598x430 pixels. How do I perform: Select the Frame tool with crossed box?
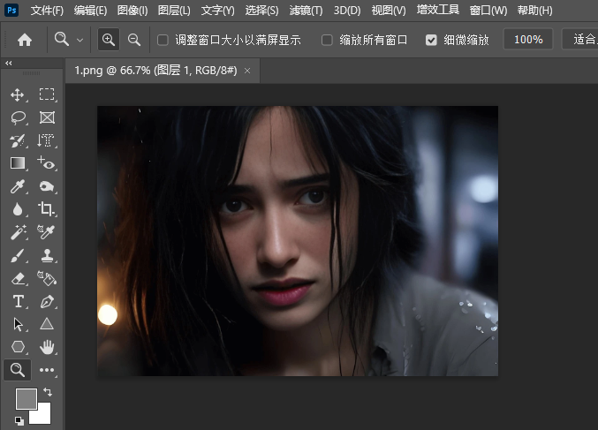(47, 117)
